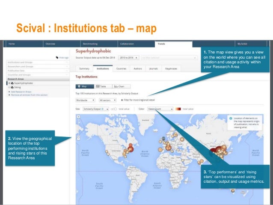The width and height of the screenshot is (273, 205).
Task: Click Remove all entities from this section
Action: coord(29,95)
